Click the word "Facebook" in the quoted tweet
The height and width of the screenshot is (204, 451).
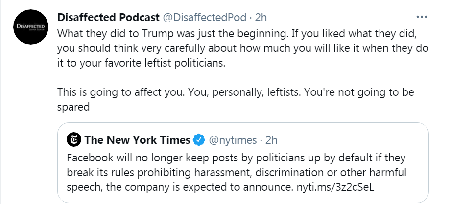pyautogui.click(x=88, y=159)
